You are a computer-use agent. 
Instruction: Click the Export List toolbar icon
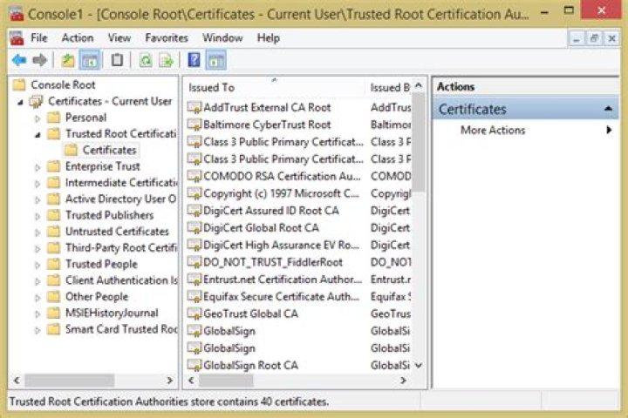tap(166, 60)
